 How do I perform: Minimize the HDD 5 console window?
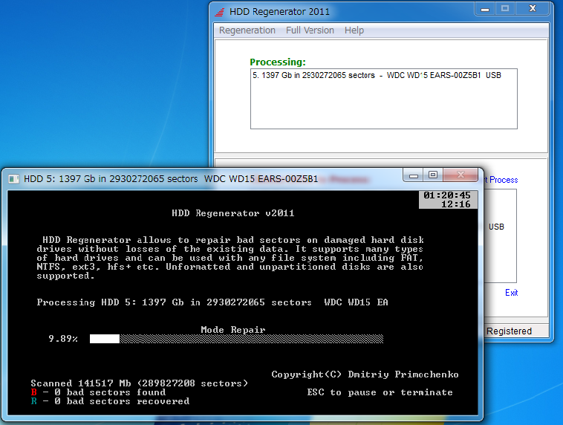(x=413, y=175)
